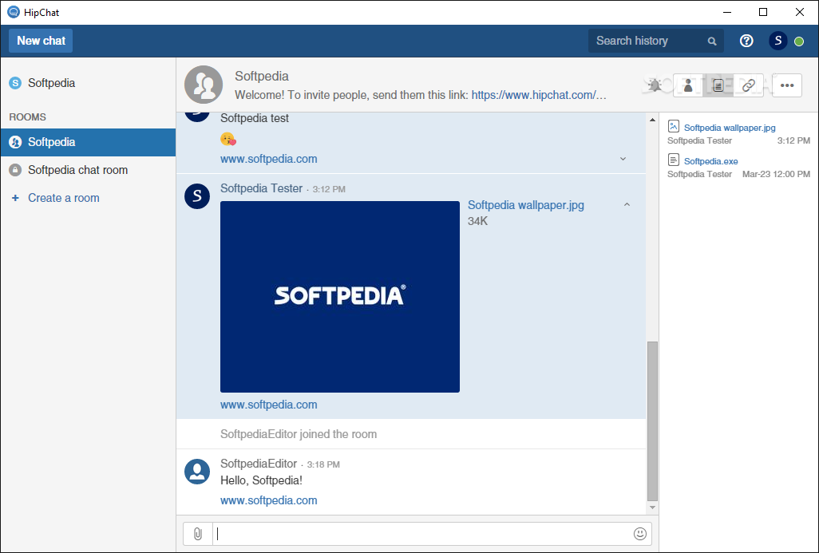Click the Hello, Softpedia! message text

[261, 480]
